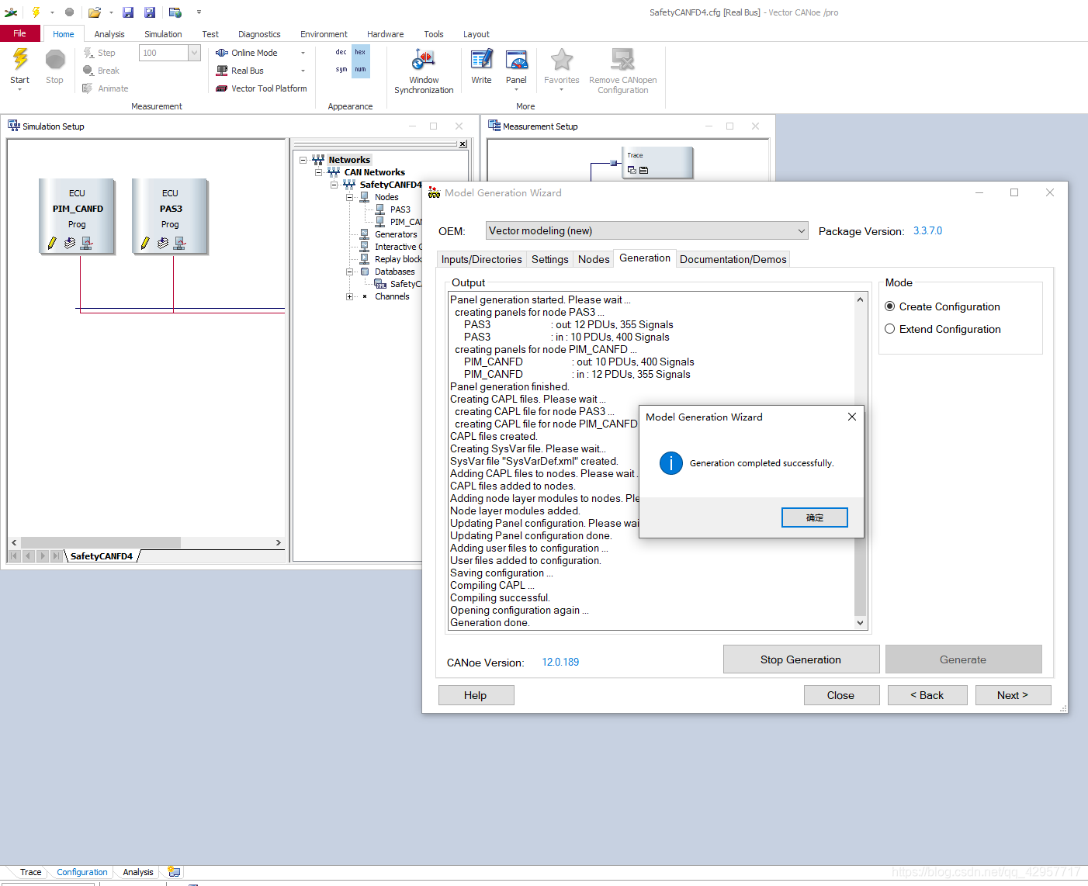
Task: Click the Stop Generation button
Action: (x=801, y=659)
